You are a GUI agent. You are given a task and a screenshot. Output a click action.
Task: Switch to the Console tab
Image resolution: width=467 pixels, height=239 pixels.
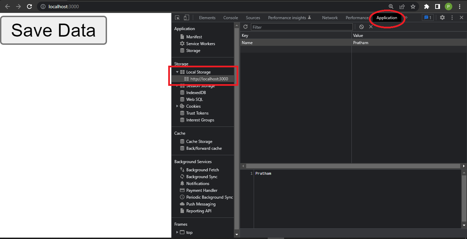pyautogui.click(x=230, y=17)
